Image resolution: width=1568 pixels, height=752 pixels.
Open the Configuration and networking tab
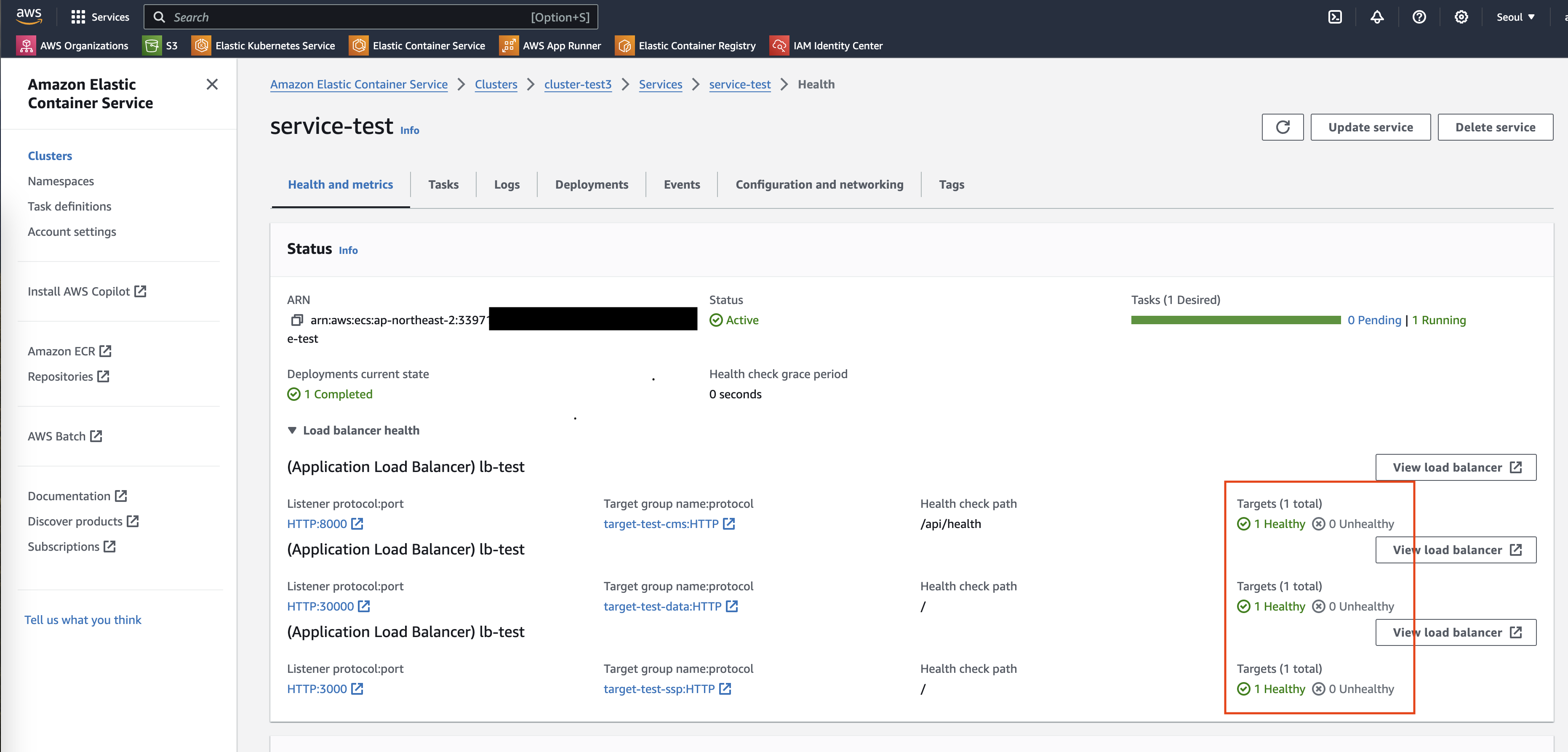(x=819, y=184)
